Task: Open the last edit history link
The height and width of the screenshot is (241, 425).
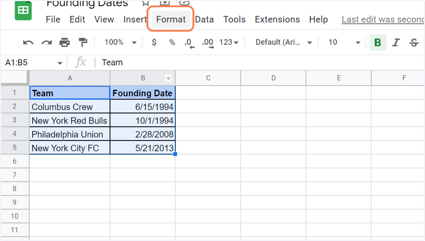Action: click(383, 19)
